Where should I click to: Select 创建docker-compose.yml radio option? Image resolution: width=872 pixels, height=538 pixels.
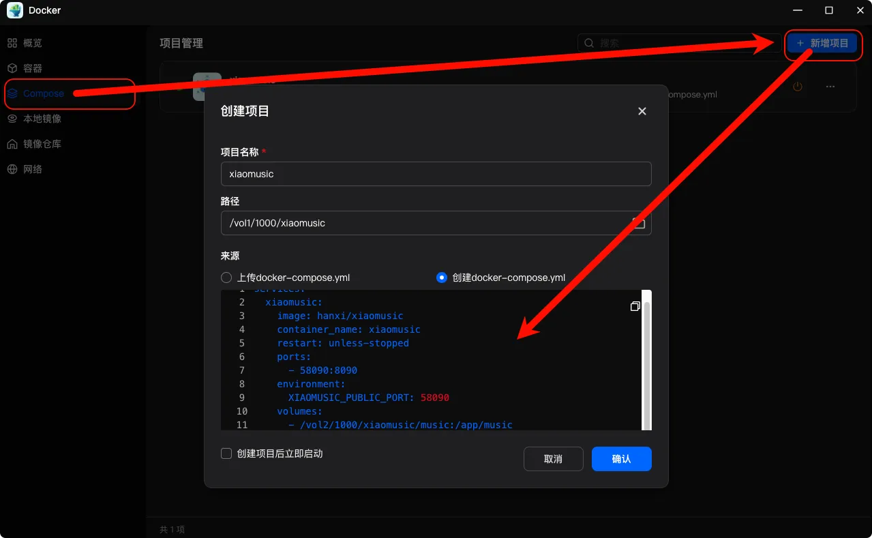point(442,278)
